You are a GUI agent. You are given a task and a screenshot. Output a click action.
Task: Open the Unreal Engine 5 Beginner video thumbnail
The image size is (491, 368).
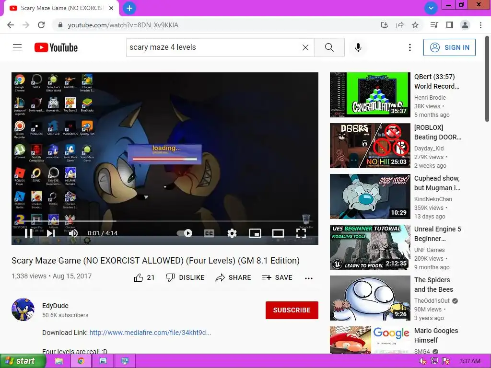point(370,247)
